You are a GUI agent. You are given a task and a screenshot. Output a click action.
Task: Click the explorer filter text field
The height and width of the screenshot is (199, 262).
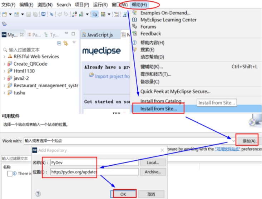(40, 50)
